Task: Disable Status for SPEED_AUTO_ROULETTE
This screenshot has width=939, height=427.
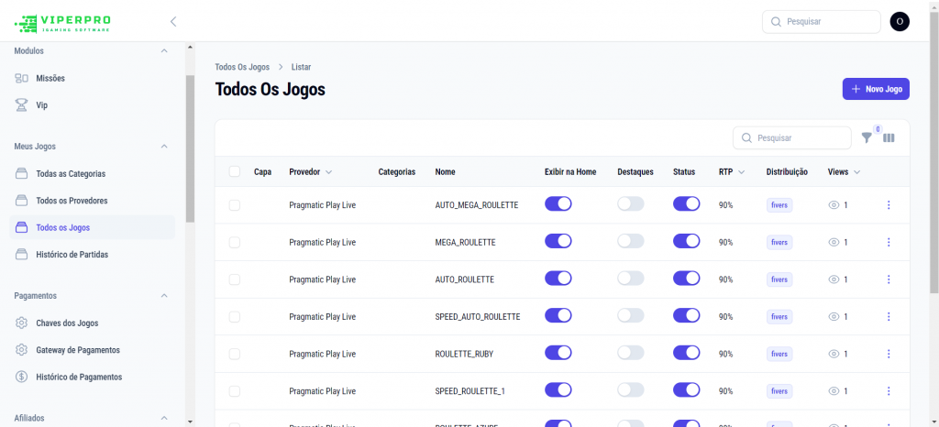Action: coord(686,315)
